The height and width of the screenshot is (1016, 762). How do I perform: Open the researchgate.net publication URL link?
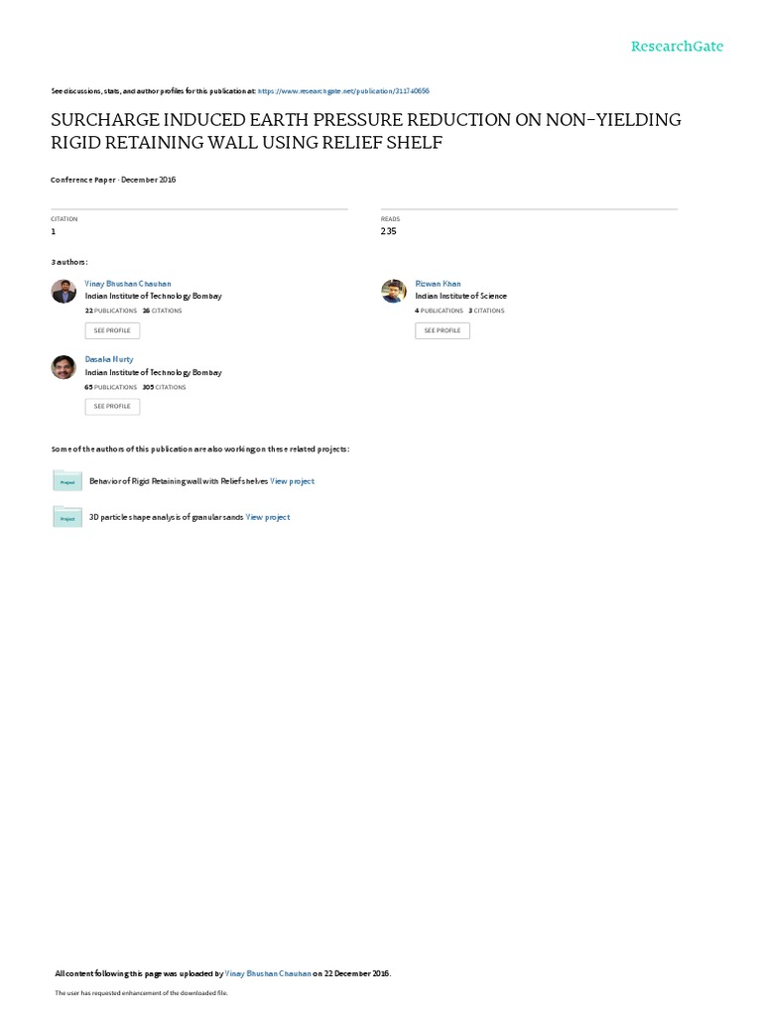(x=343, y=91)
